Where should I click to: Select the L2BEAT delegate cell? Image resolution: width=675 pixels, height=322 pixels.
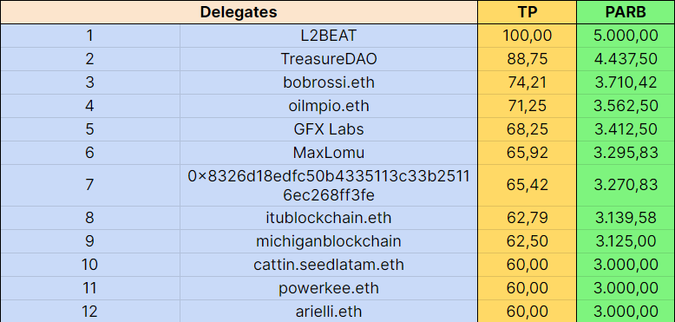(x=329, y=36)
